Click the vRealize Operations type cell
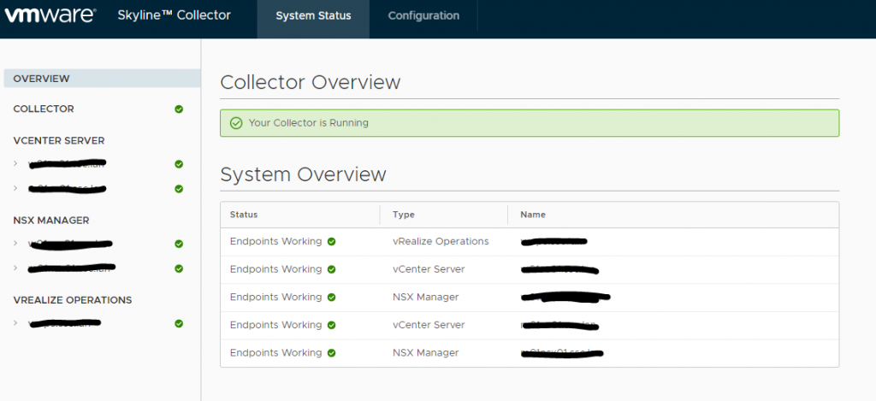Screen dimensions: 876x401 tap(441, 241)
